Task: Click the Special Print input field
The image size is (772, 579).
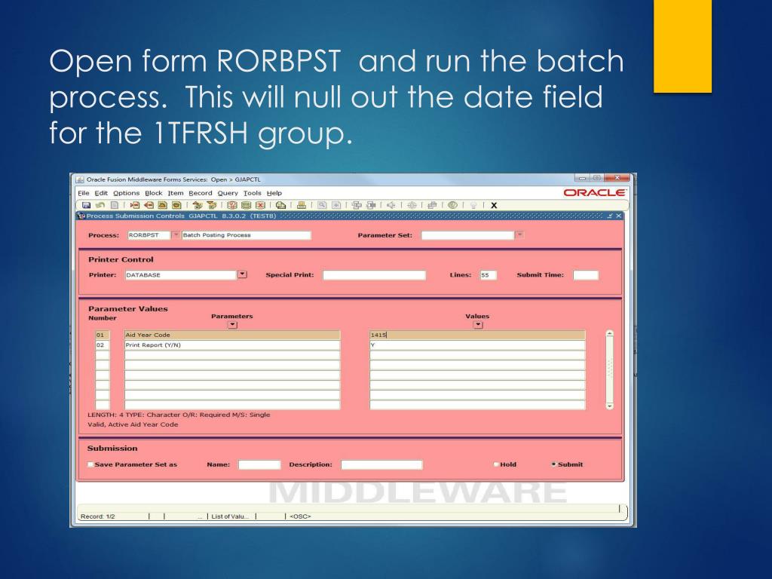Action: pyautogui.click(x=374, y=274)
